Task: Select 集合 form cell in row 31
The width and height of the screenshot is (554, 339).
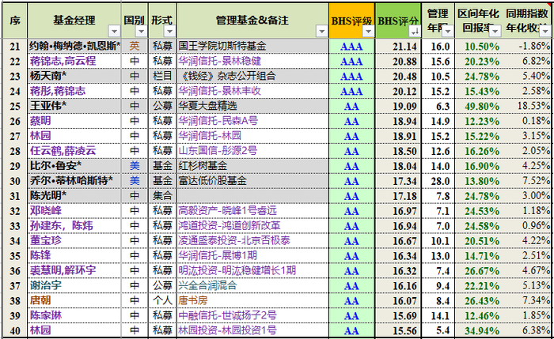Action: [162, 196]
